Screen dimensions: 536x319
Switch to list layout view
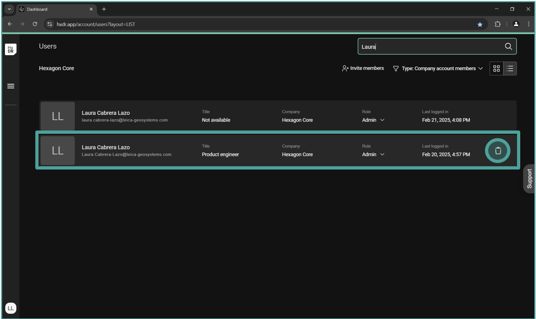pos(510,69)
